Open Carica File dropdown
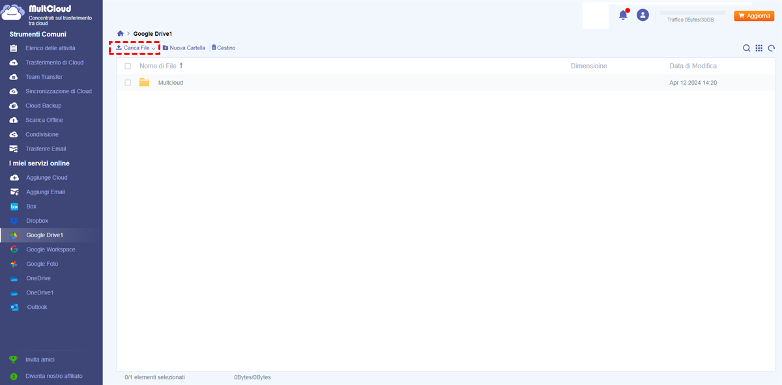This screenshot has width=782, height=385. pos(135,48)
